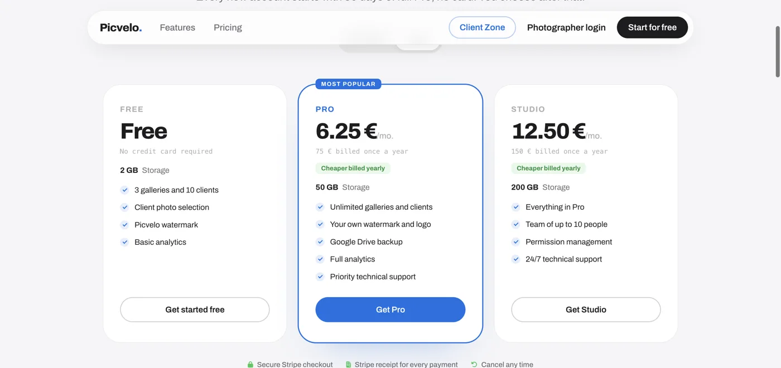The image size is (781, 368).
Task: Click the 6.25 € price
Action: [x=346, y=131]
